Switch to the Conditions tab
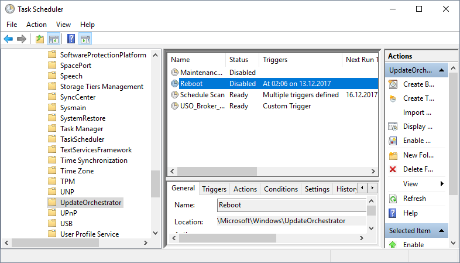 point(281,189)
